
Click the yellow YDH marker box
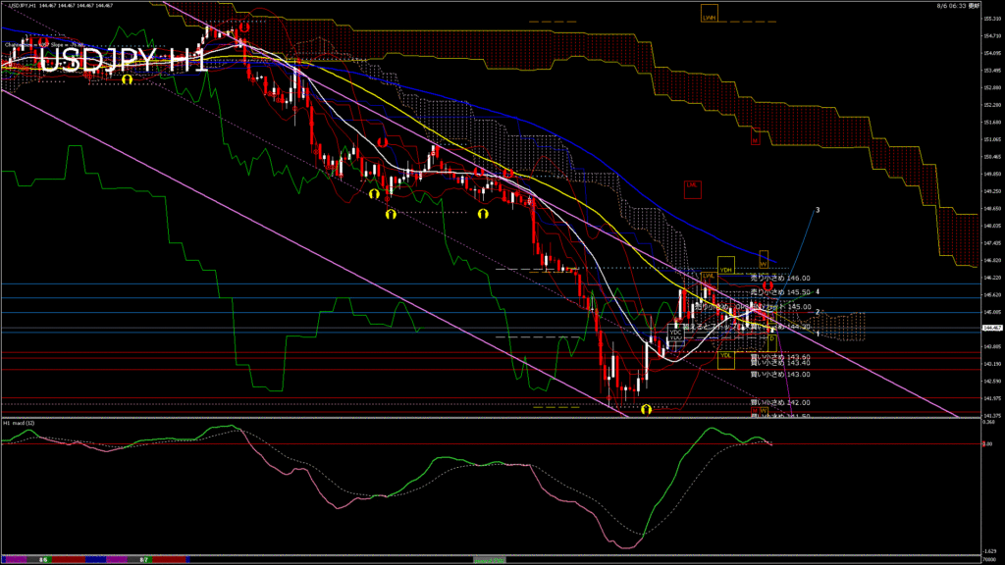click(725, 268)
